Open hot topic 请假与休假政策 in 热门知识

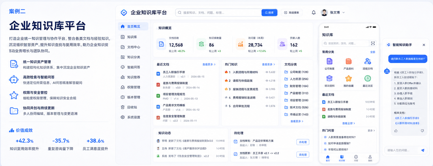tap(243, 81)
